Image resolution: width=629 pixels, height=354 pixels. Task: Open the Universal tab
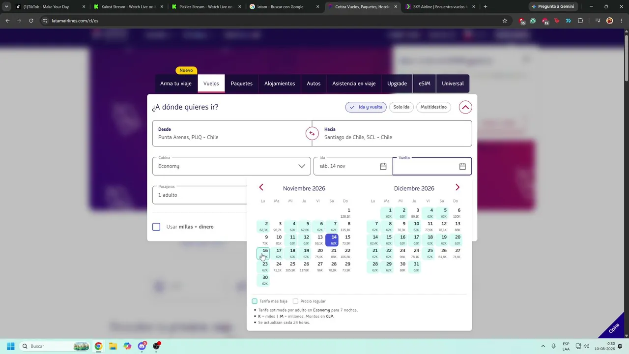coord(453,84)
